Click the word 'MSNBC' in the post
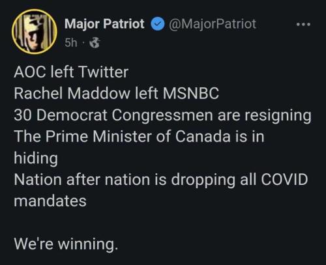This screenshot has height=265, width=326. pyautogui.click(x=190, y=93)
